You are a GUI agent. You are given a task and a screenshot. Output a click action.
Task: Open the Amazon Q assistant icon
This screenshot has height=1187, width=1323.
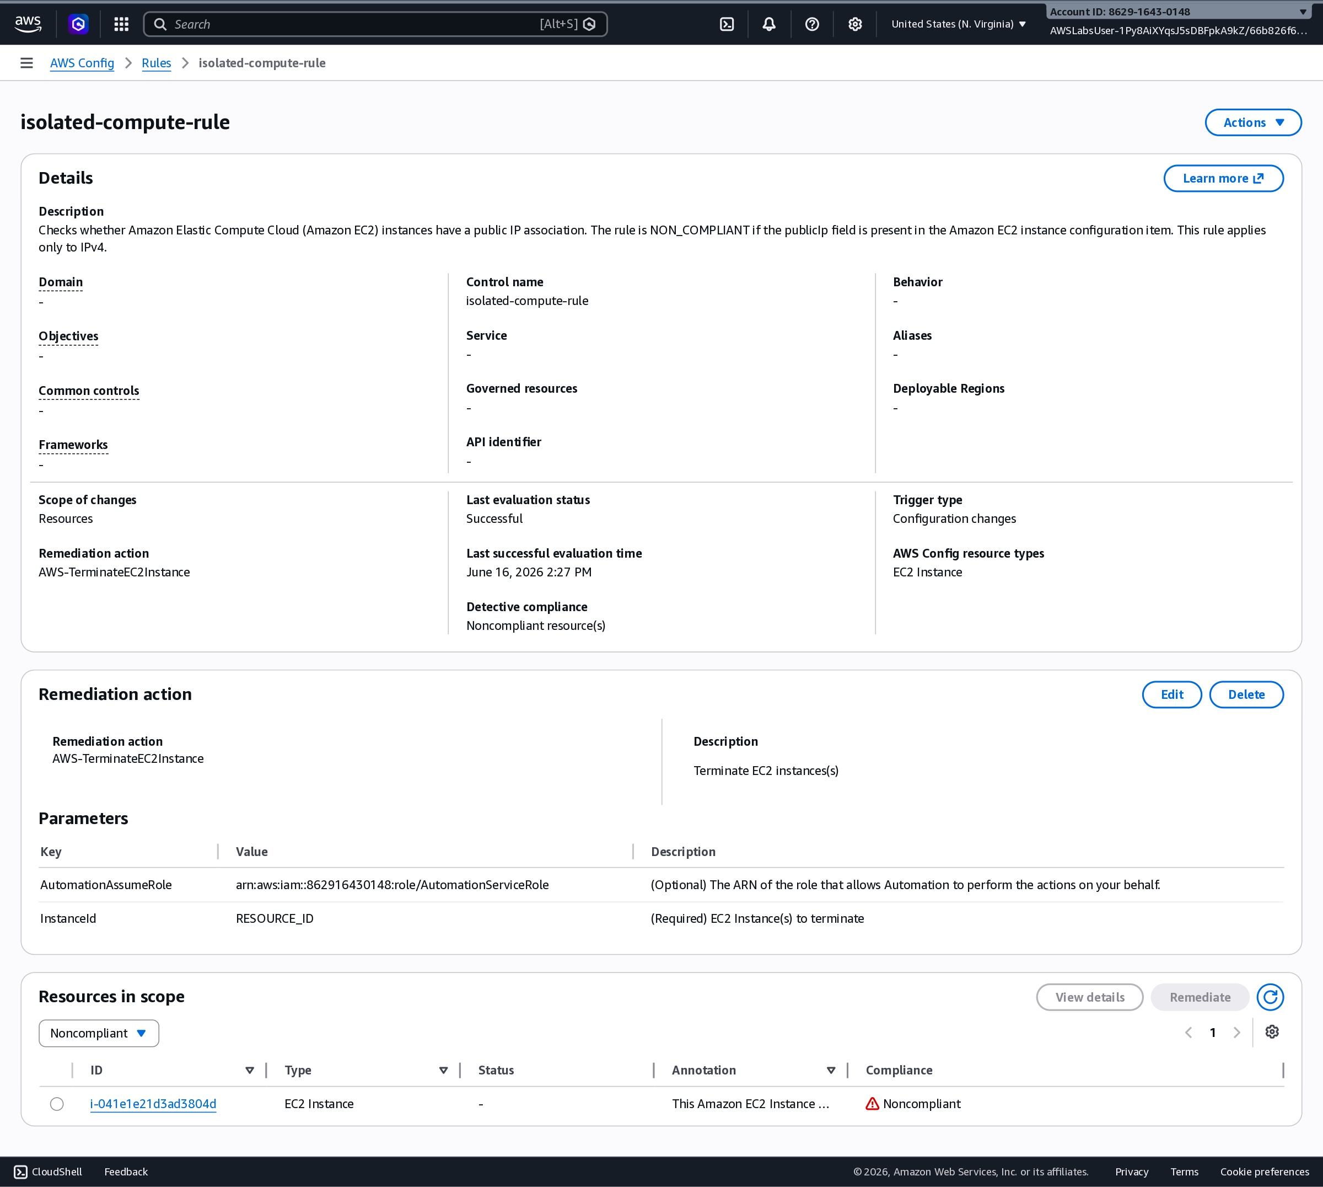coord(78,24)
